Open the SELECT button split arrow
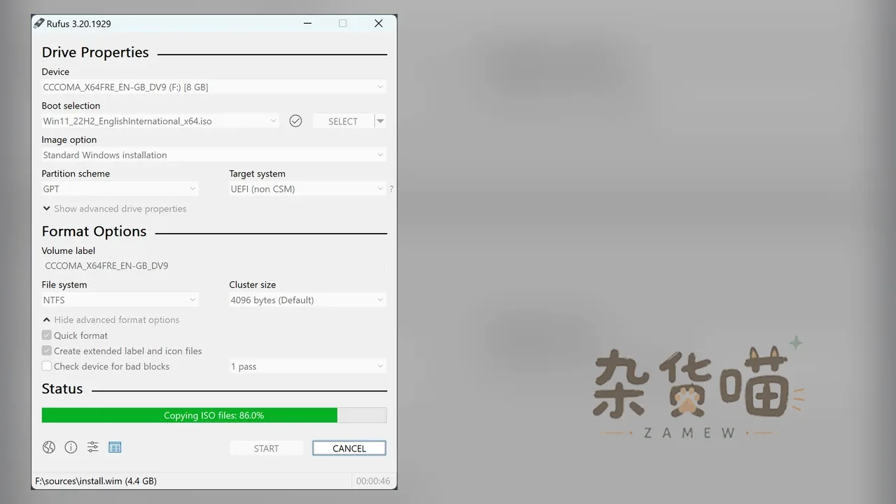The image size is (896, 504). pos(380,121)
